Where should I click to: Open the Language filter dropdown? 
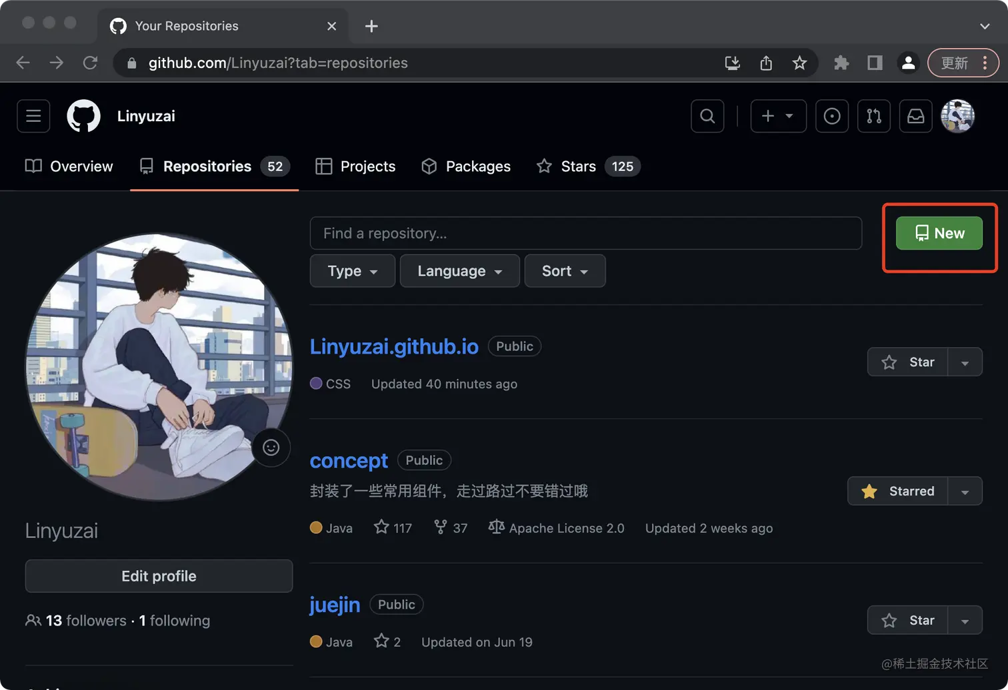[x=459, y=271]
